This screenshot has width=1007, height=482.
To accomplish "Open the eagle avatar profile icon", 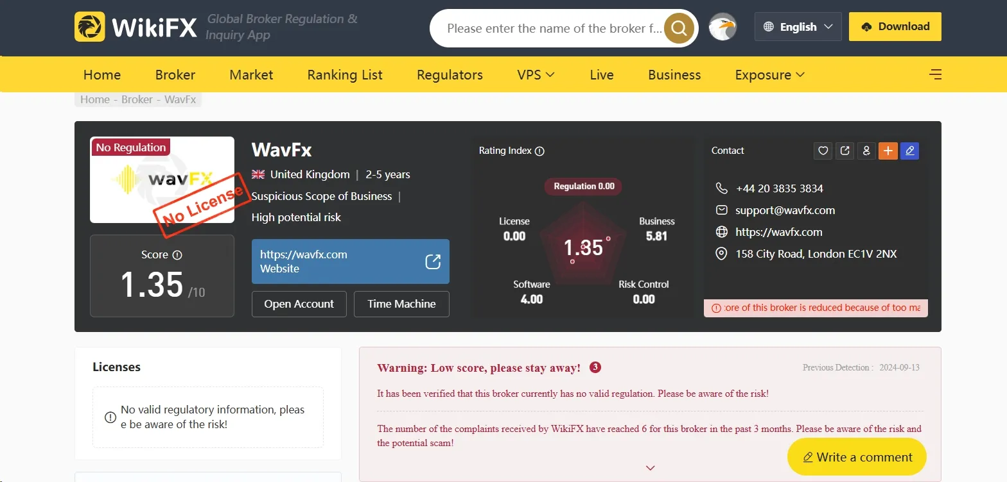I will pyautogui.click(x=722, y=27).
